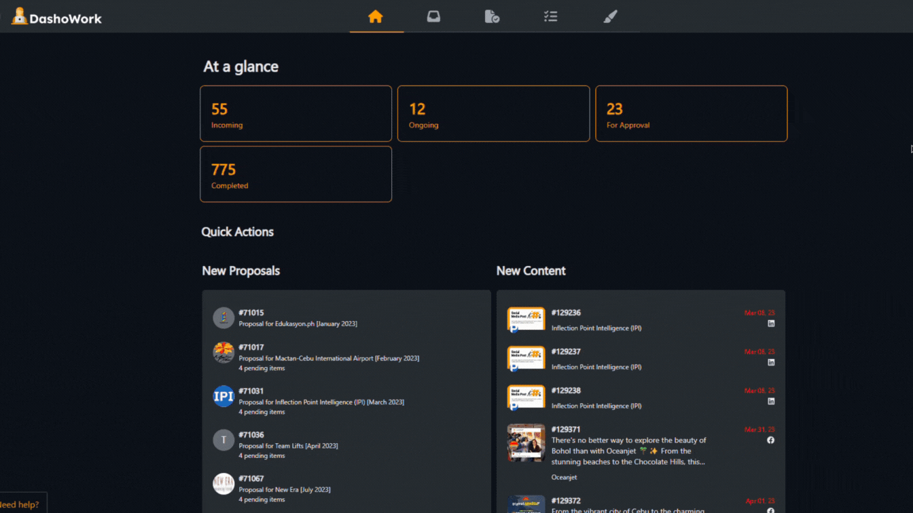The width and height of the screenshot is (913, 513).
Task: Click LinkedIn icon on content #129236
Action: point(771,324)
